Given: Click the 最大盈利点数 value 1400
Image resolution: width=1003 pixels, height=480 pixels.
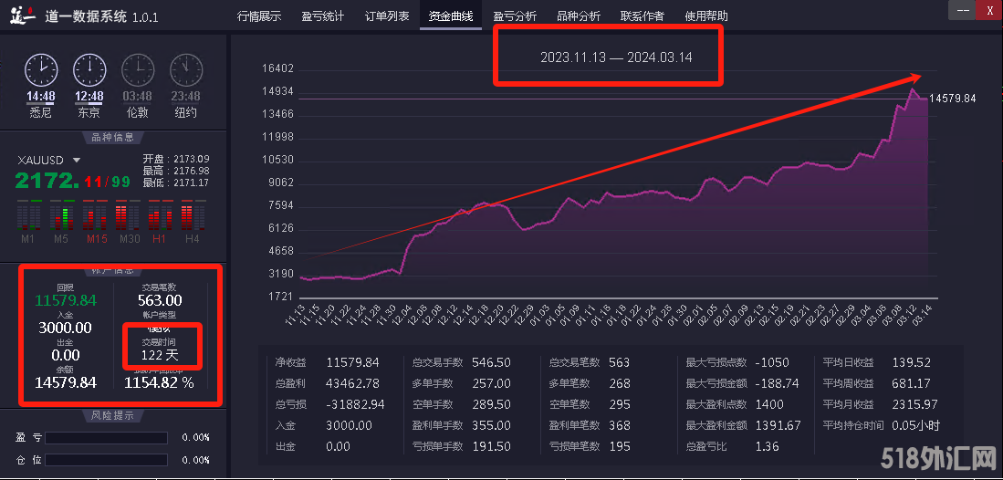Looking at the screenshot, I should tap(769, 405).
